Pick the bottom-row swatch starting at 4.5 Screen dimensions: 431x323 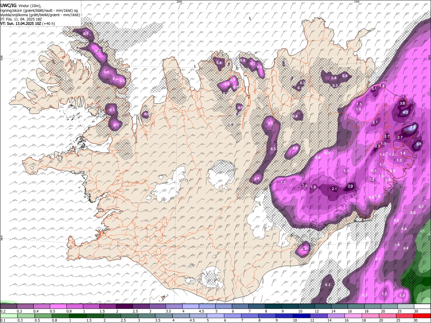click(x=198, y=316)
